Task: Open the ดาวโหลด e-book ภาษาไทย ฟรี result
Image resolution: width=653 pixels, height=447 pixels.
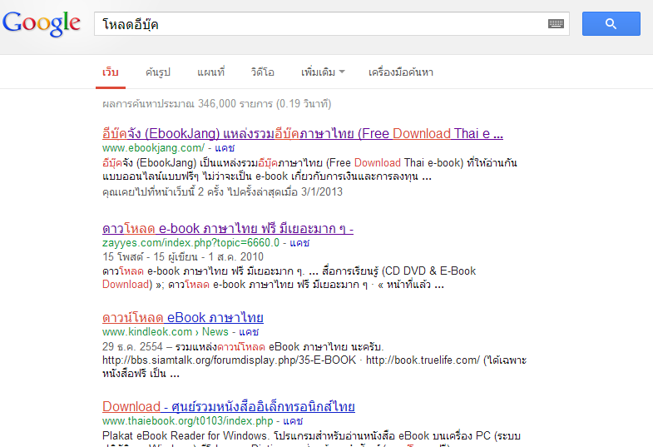Action: 228,229
